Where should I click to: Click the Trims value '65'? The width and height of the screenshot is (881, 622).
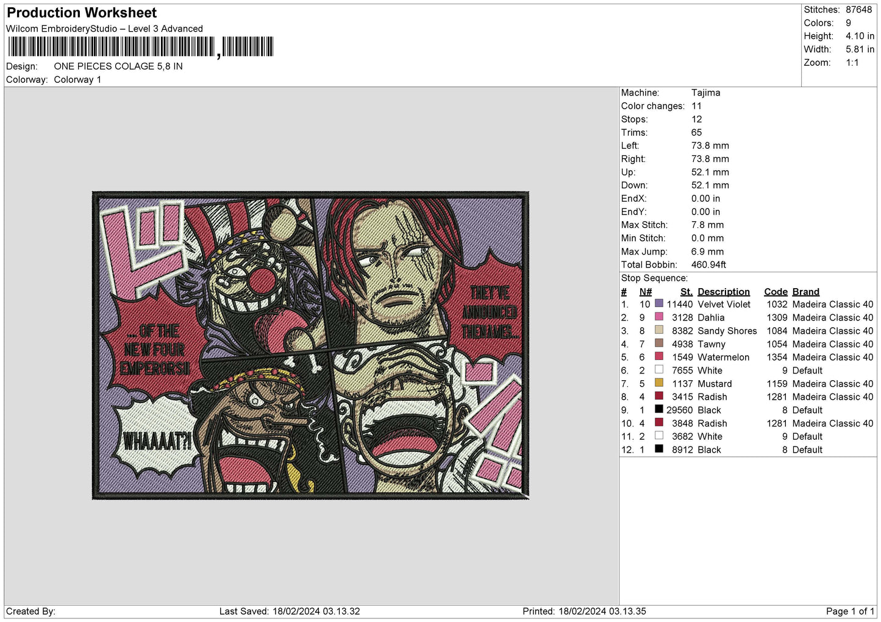[696, 132]
